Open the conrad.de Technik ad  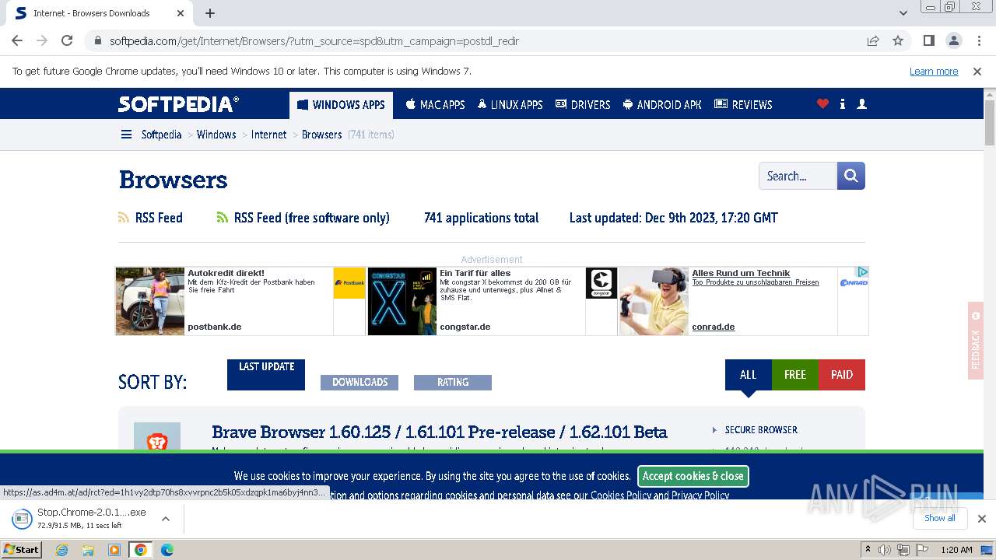(x=744, y=301)
